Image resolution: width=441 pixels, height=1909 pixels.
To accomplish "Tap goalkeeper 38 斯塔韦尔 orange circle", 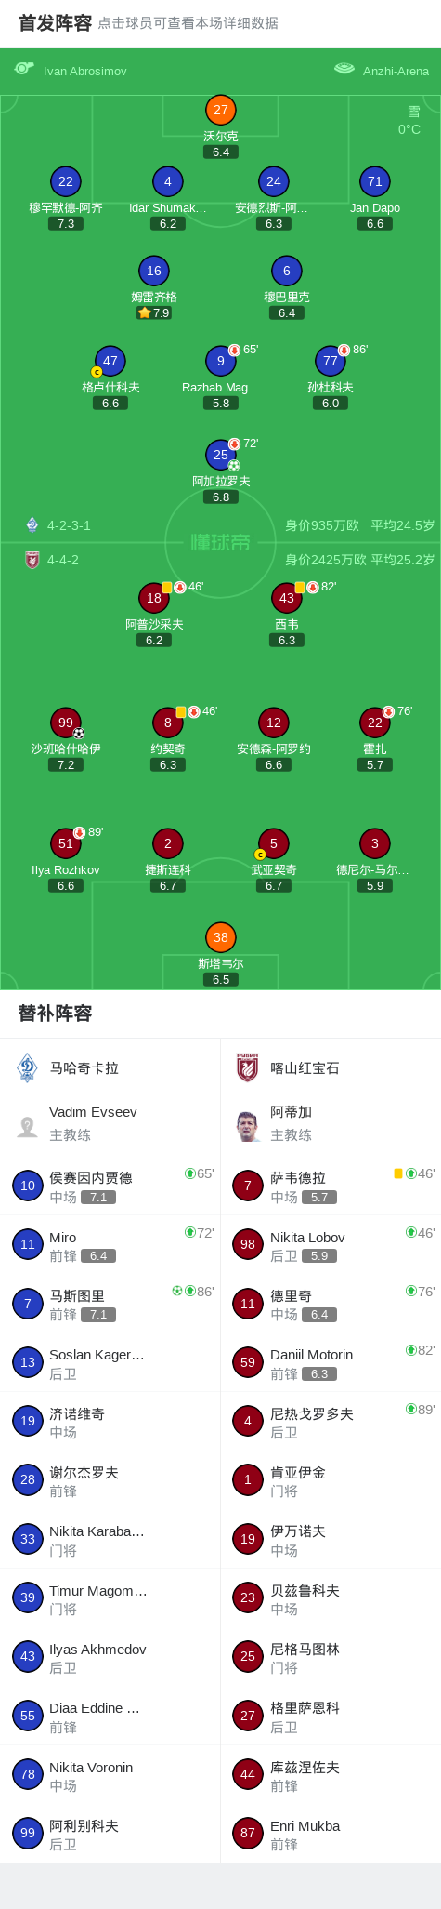I will (x=221, y=937).
